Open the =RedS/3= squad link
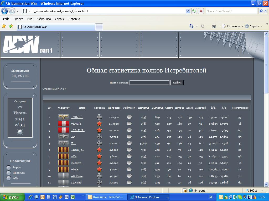 pyautogui.click(x=77, y=150)
